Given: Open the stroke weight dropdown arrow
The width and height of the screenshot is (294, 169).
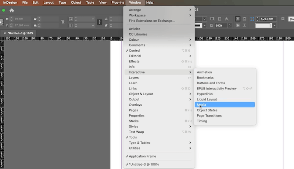Looking at the screenshot, I should tap(204, 19).
